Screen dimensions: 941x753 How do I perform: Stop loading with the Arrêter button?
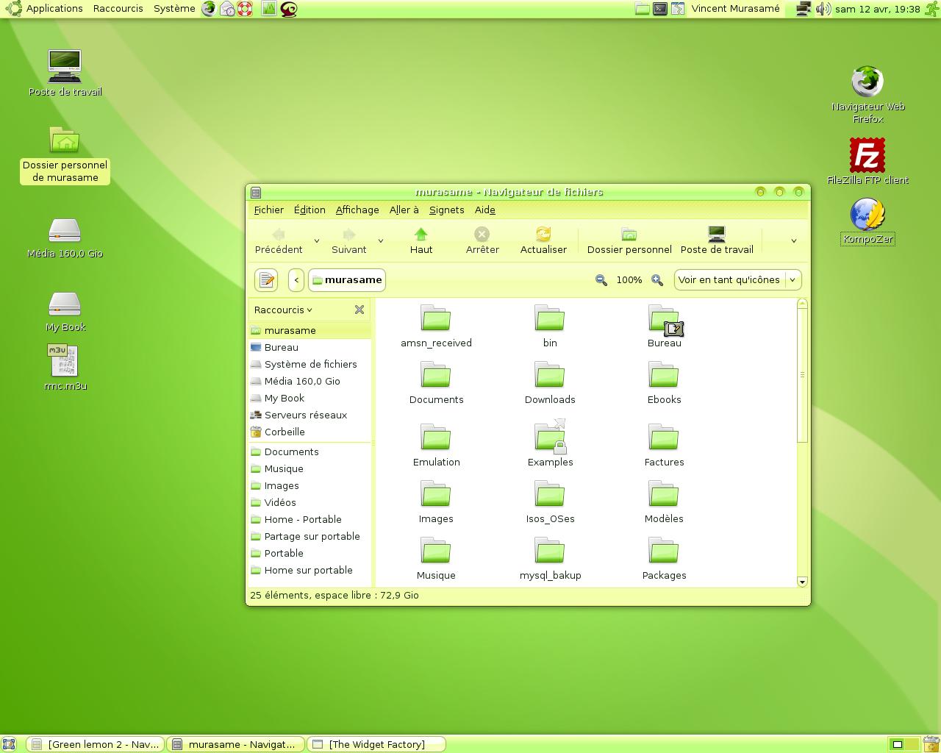(x=482, y=240)
